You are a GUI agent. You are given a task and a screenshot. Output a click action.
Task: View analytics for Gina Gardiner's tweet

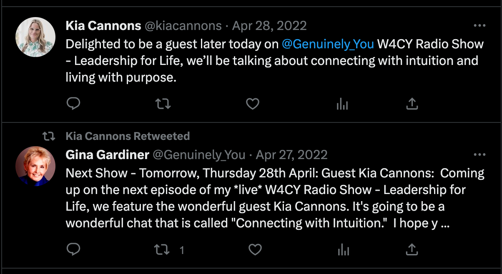343,249
